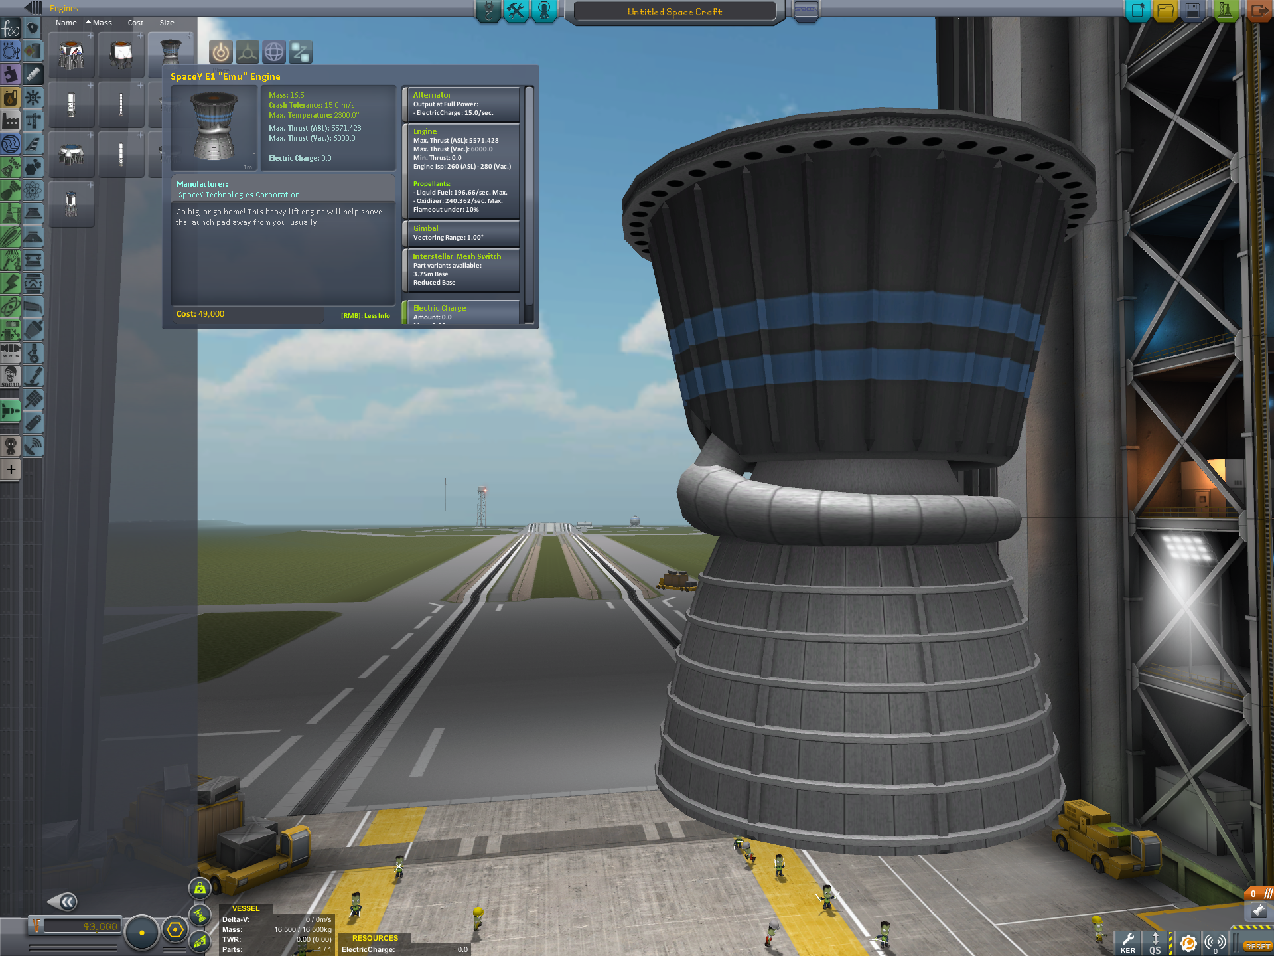Image resolution: width=1274 pixels, height=956 pixels.
Task: Save the craft with floppy disk icon
Action: [x=1192, y=11]
